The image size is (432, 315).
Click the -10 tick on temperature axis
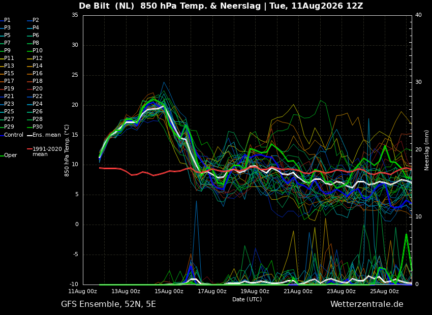(x=74, y=285)
